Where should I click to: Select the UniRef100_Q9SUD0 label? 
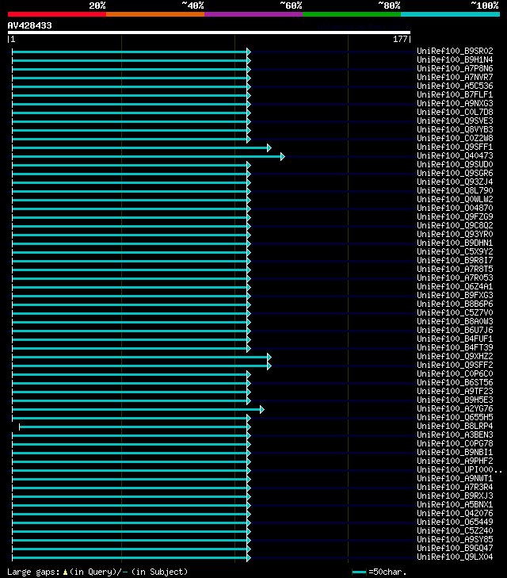[455, 164]
